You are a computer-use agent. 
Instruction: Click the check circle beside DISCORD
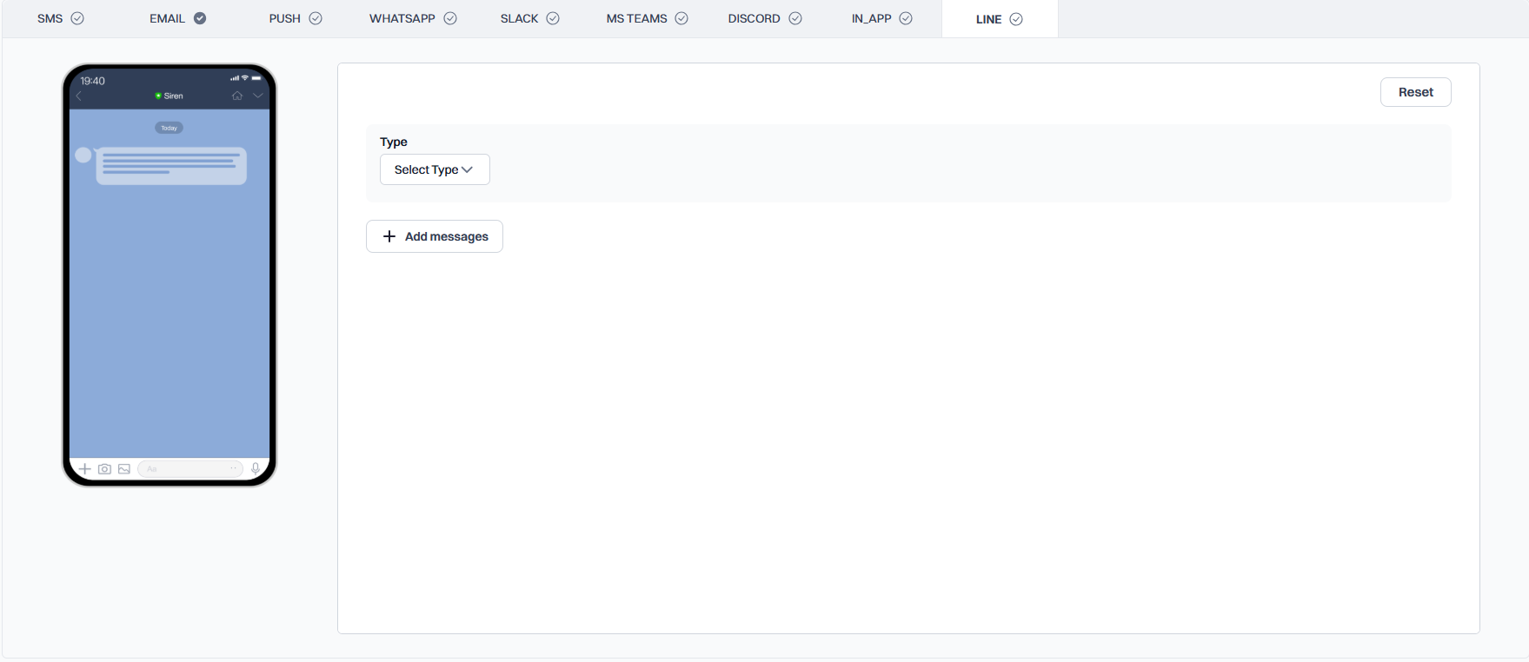point(795,18)
